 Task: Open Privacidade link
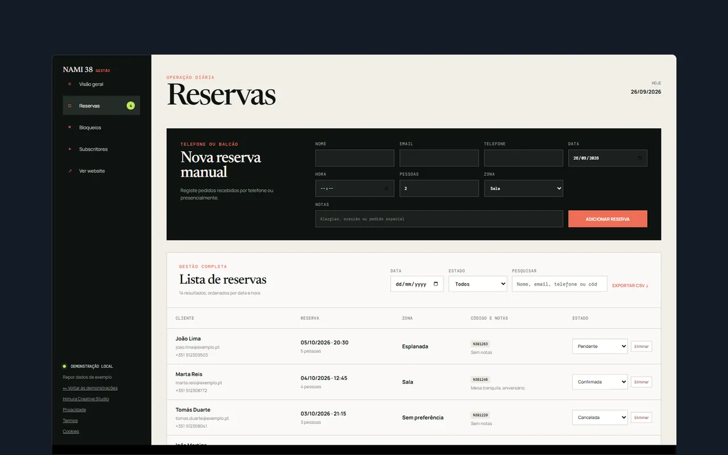coord(75,409)
